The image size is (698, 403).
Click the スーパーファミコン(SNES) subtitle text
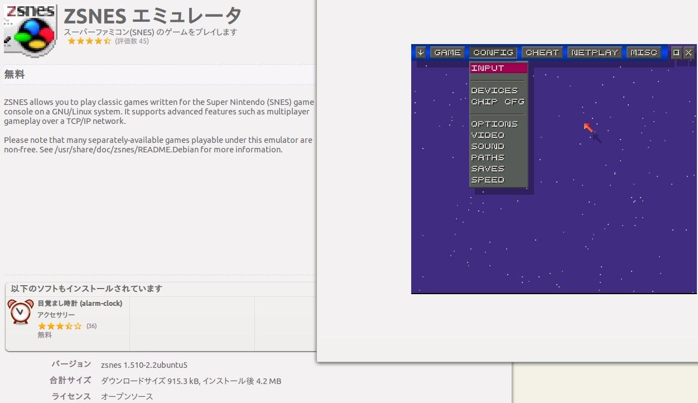(150, 32)
